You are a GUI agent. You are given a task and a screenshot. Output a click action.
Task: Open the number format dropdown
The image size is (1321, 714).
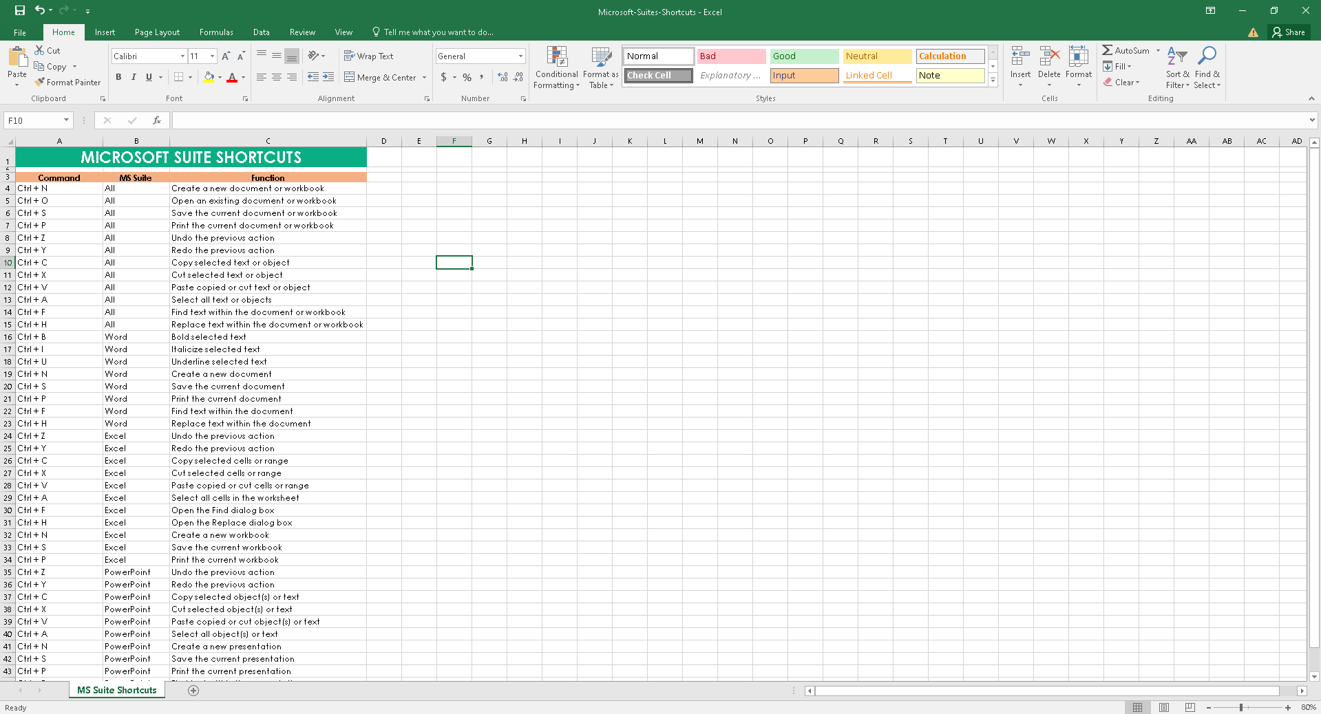[x=520, y=56]
